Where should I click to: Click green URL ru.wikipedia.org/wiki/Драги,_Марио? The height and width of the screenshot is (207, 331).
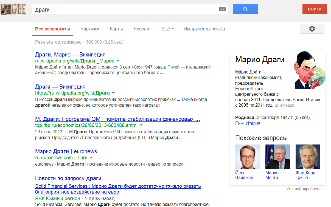(75, 61)
